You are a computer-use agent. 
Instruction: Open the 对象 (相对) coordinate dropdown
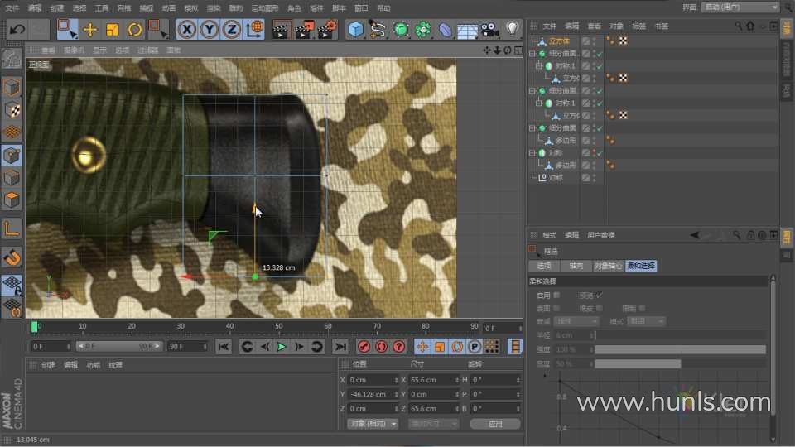[373, 424]
